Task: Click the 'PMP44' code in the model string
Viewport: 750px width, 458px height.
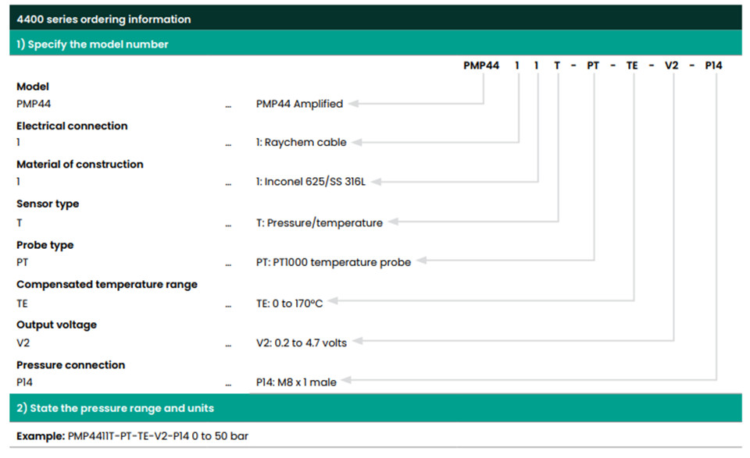Action: [481, 66]
